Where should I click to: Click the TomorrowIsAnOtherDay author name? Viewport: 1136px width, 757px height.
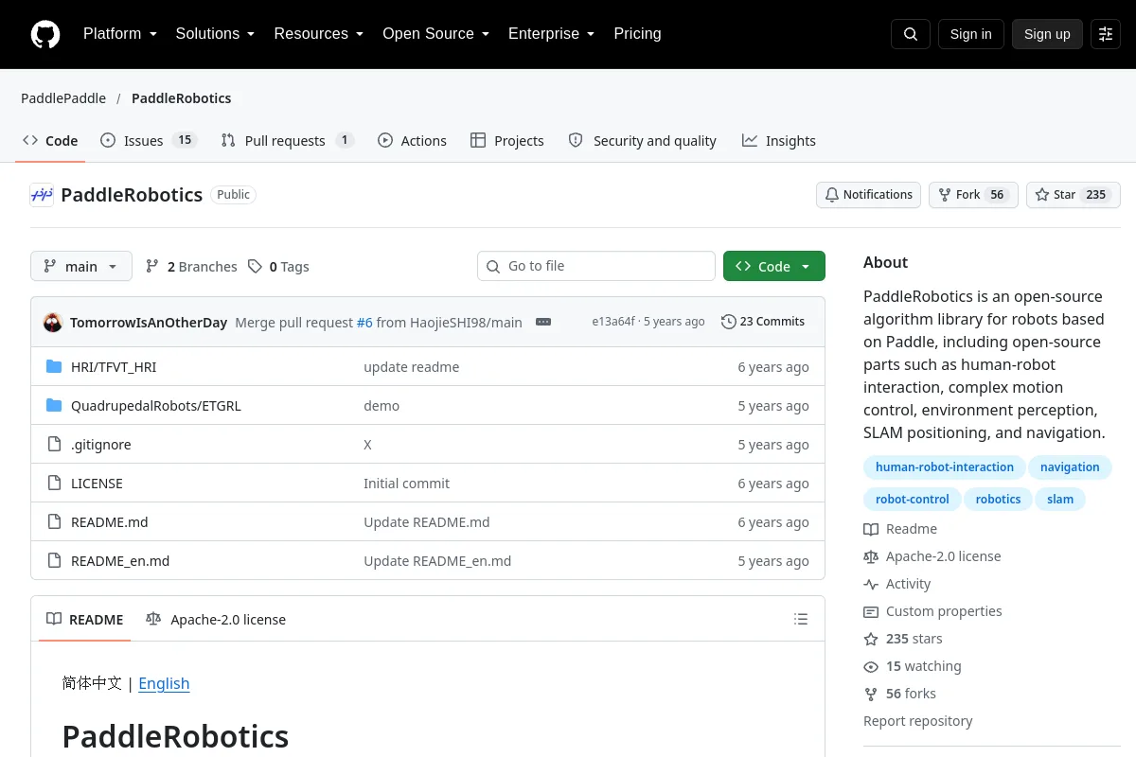tap(149, 323)
